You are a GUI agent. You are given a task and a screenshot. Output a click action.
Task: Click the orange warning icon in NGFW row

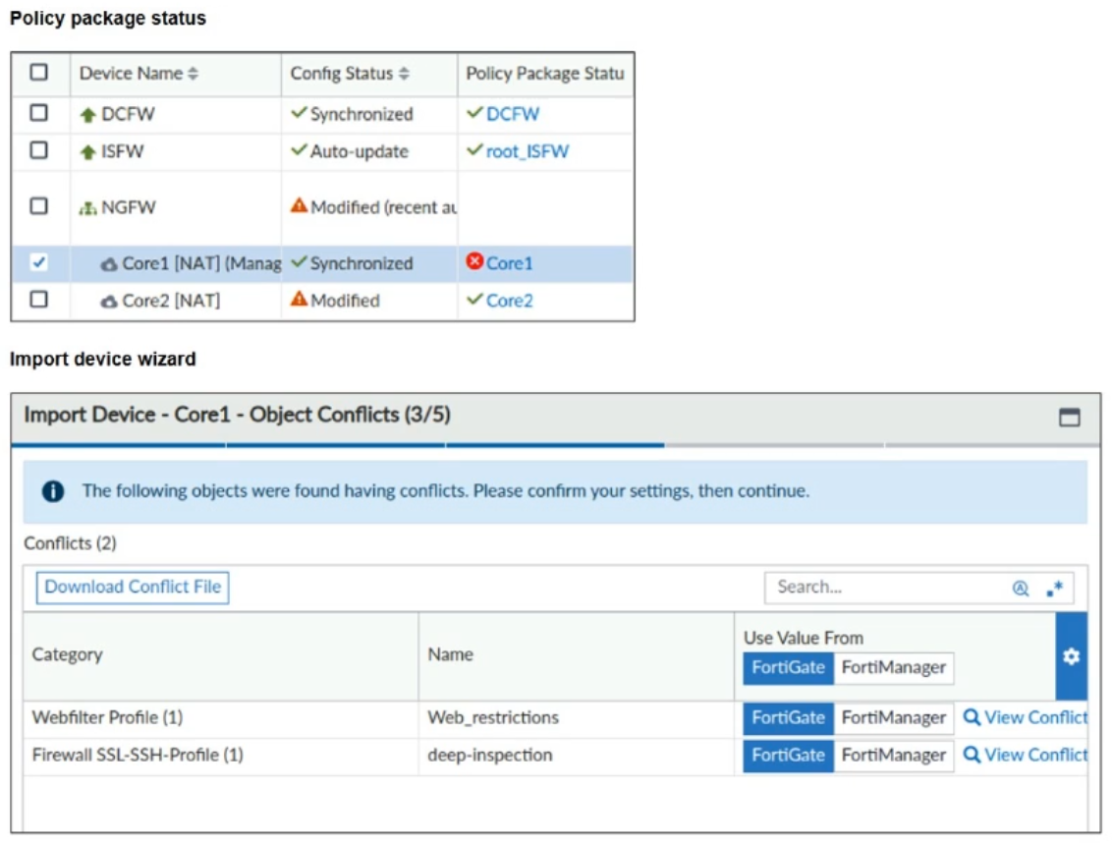pyautogui.click(x=299, y=206)
